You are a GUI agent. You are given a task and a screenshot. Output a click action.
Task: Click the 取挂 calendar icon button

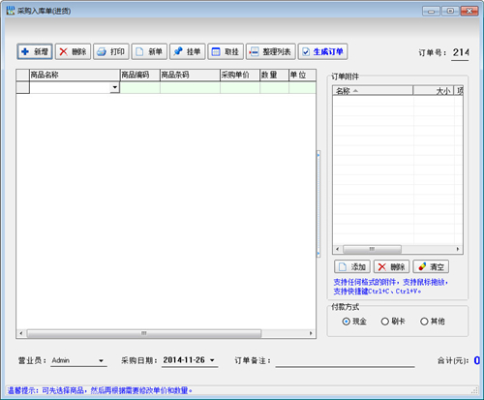(x=226, y=51)
